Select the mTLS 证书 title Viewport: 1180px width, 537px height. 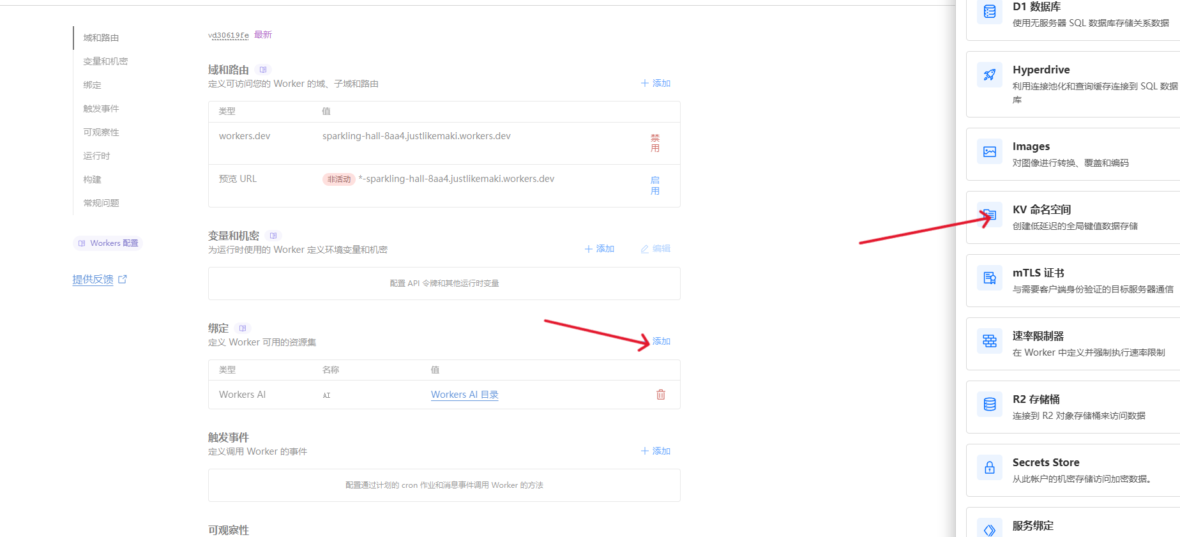(1038, 273)
